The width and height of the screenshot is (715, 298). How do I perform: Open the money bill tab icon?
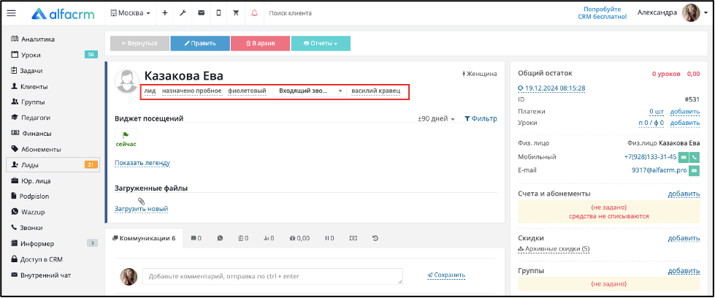(353, 238)
